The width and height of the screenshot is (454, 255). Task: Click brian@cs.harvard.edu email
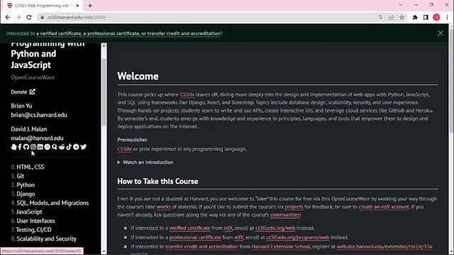39,115
